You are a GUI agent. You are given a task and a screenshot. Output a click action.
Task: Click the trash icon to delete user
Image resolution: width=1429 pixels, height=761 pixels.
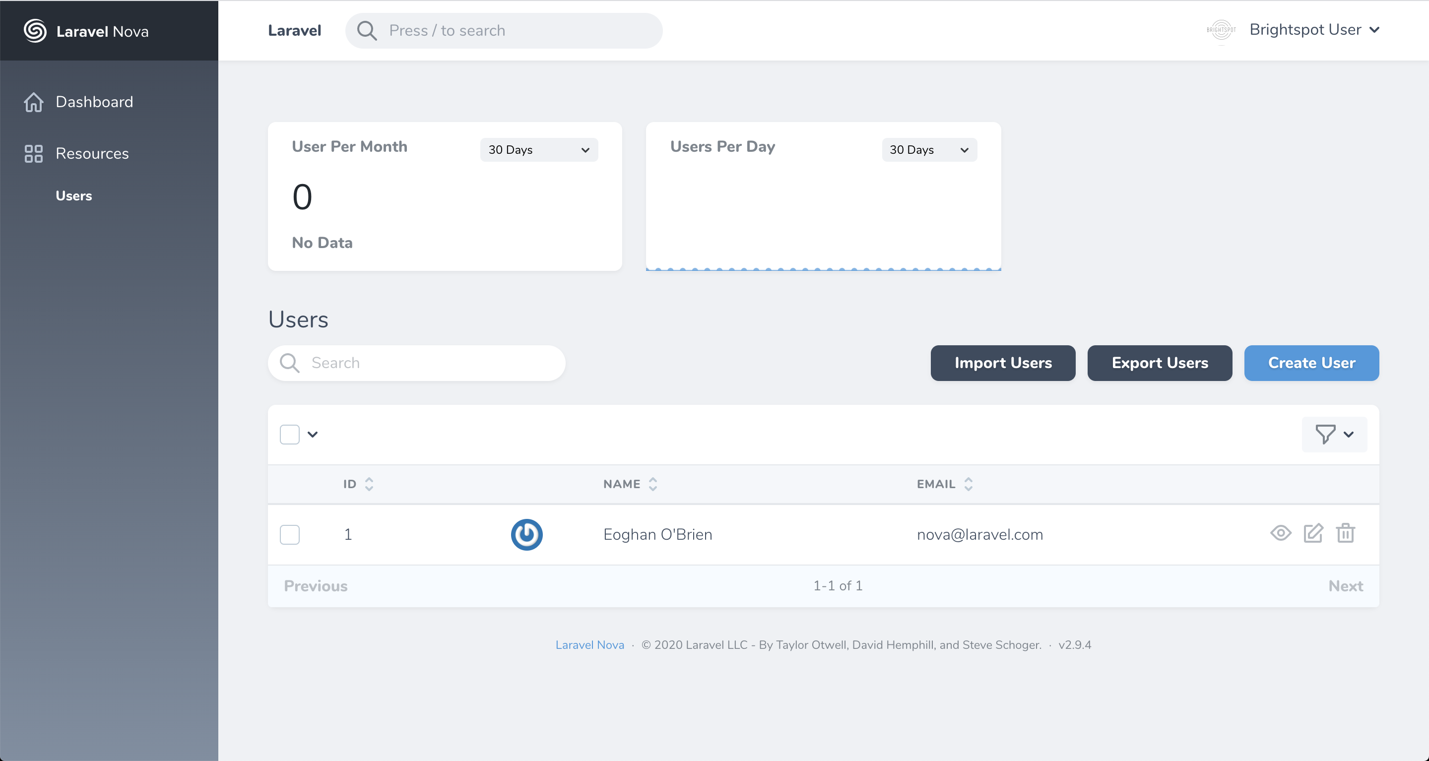pyautogui.click(x=1345, y=534)
